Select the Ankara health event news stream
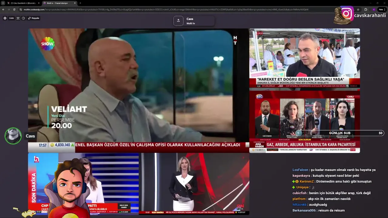The width and height of the screenshot is (388, 218). [x=305, y=58]
